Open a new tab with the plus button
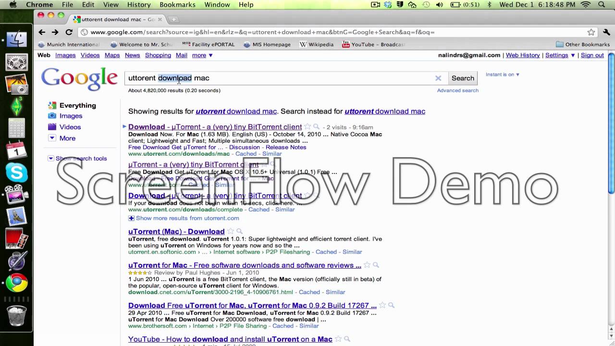Viewport: 615px width, 346px height. 173,20
